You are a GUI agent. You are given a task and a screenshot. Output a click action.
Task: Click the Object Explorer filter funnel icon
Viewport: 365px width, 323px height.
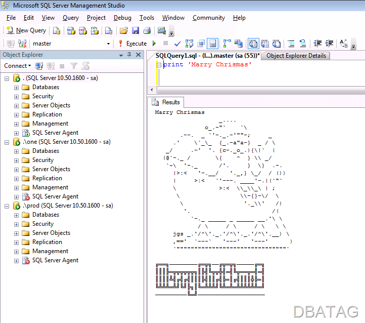pyautogui.click(x=74, y=66)
